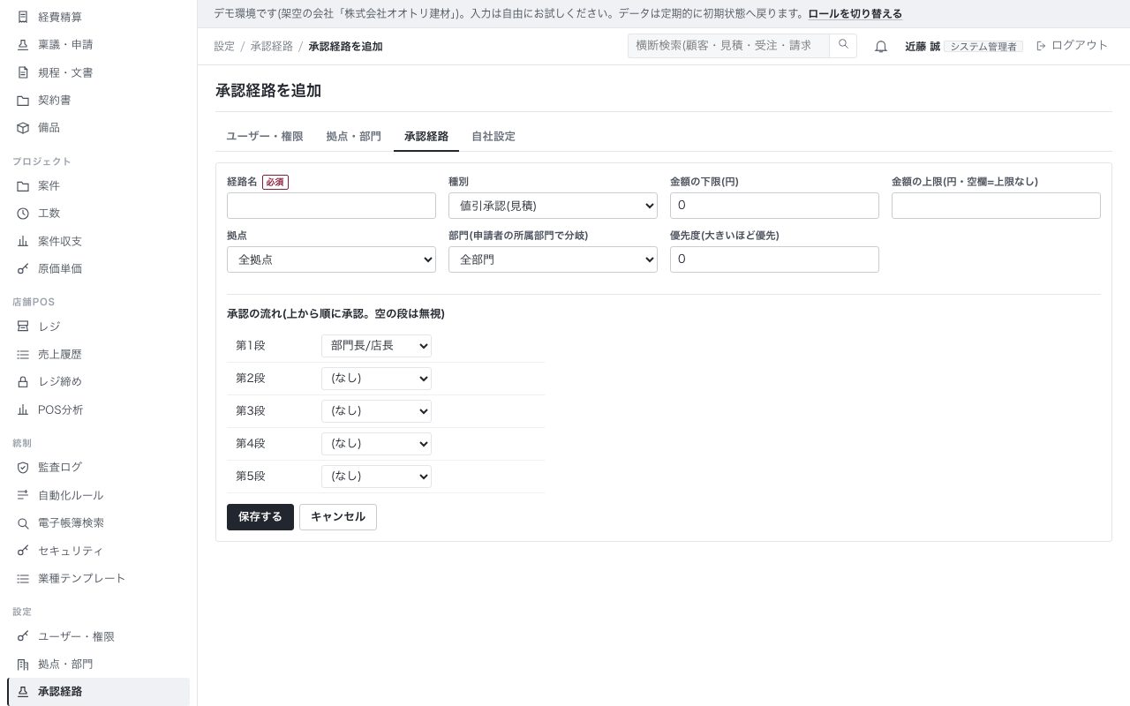Screen dimensions: 1130x706
Task: Switch to 自社設定 tab
Action: [x=493, y=136]
